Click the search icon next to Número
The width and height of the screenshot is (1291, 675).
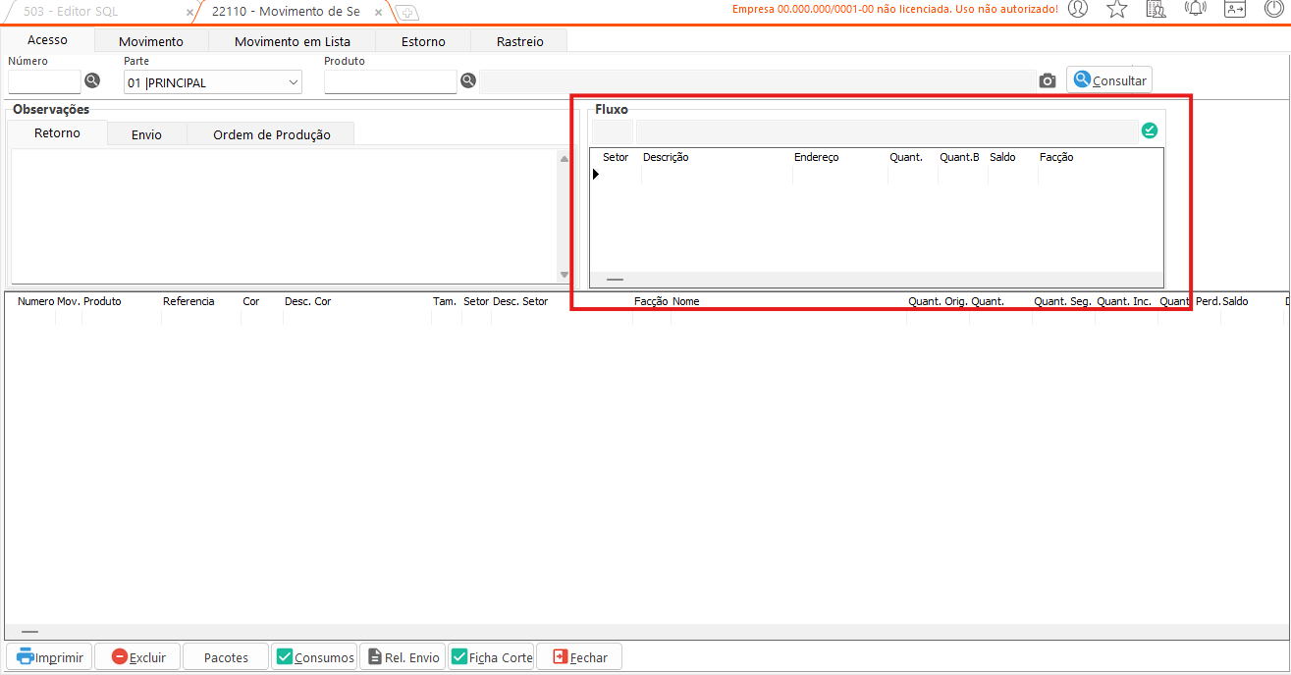(x=92, y=81)
